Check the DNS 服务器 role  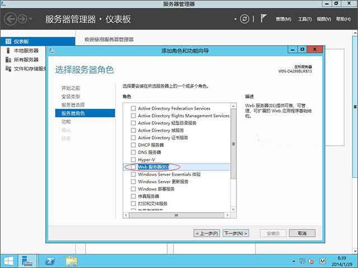(x=133, y=152)
